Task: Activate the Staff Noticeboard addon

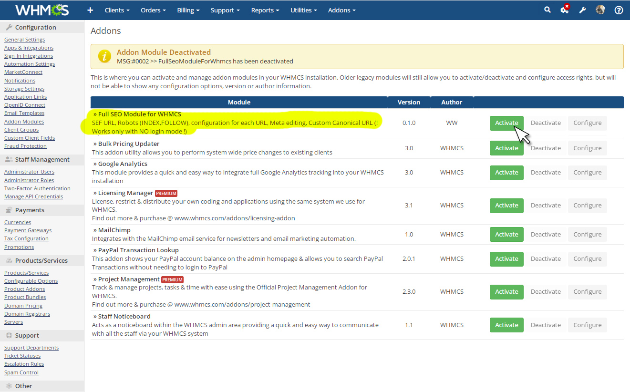Action: [506, 325]
